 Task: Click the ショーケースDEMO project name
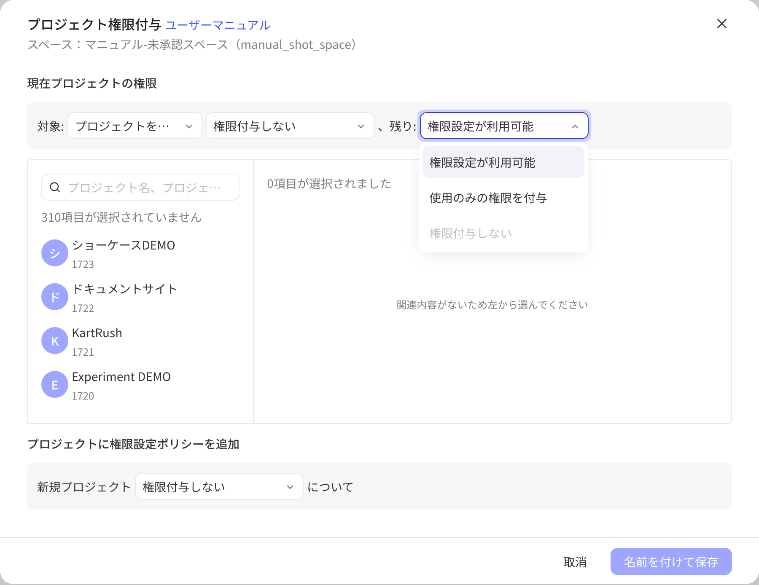coord(124,245)
